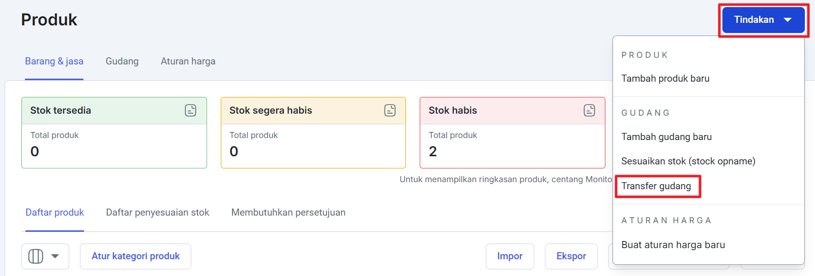Click the Stok tersedia card icon
Viewport: 815px width, 276px height.
pos(191,110)
